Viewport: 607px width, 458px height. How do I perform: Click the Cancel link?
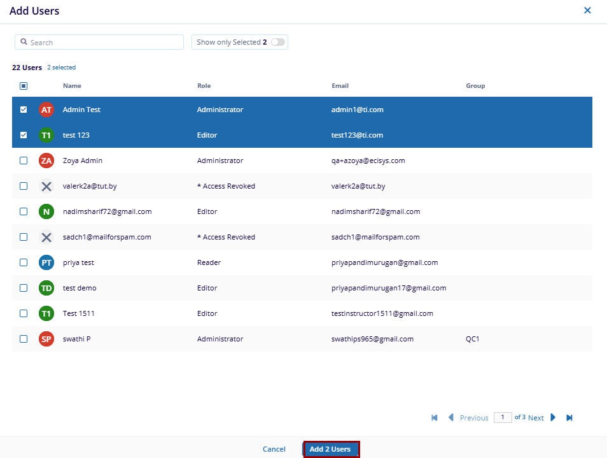[x=274, y=449]
